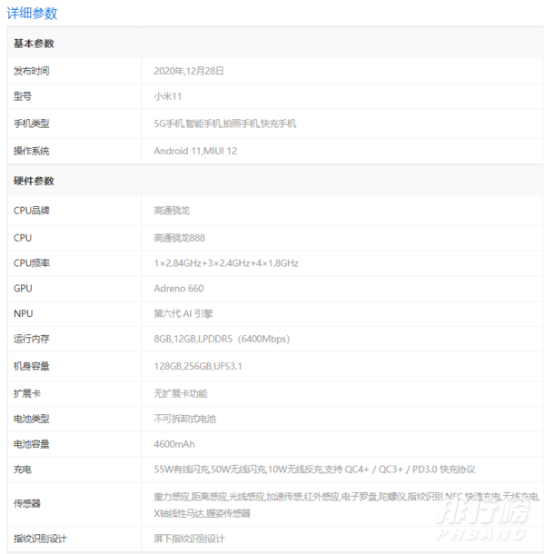Image resolution: width=545 pixels, height=554 pixels.
Task: Click the value 屏下指纹识别设计
Action: pos(189,539)
